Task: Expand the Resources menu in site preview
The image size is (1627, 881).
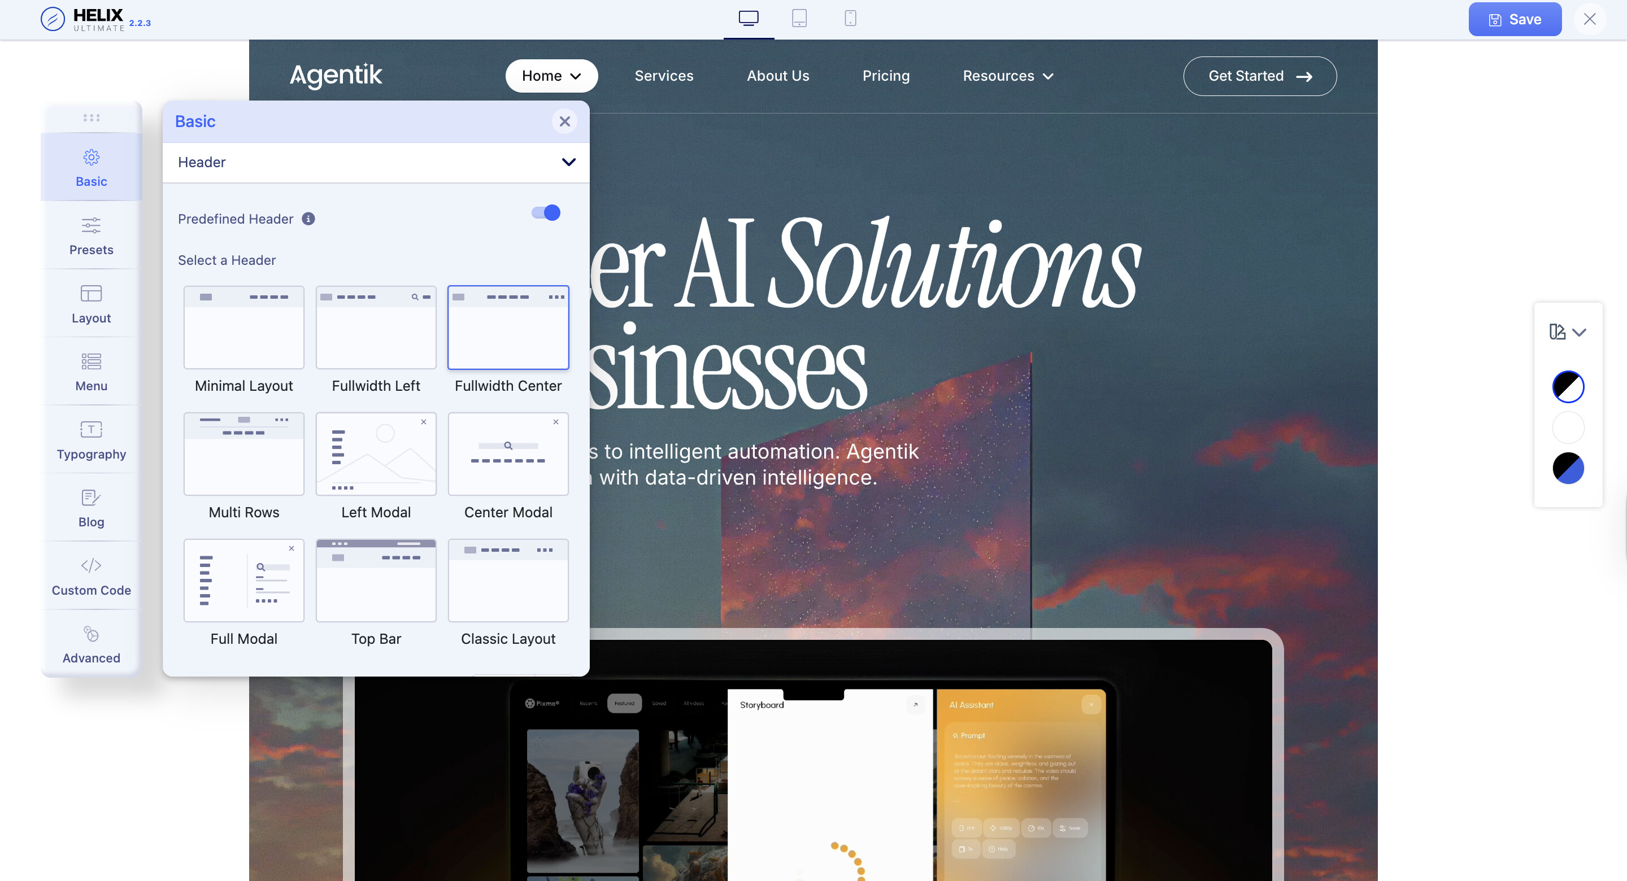Action: (1007, 76)
